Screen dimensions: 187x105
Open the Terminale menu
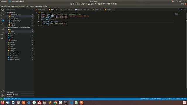tap(39, 6)
